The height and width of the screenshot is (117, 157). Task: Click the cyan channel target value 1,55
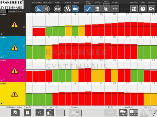pyautogui.click(x=23, y=46)
